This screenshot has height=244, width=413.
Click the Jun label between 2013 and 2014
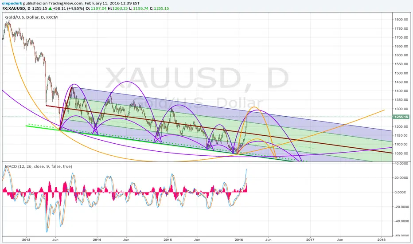point(55,240)
